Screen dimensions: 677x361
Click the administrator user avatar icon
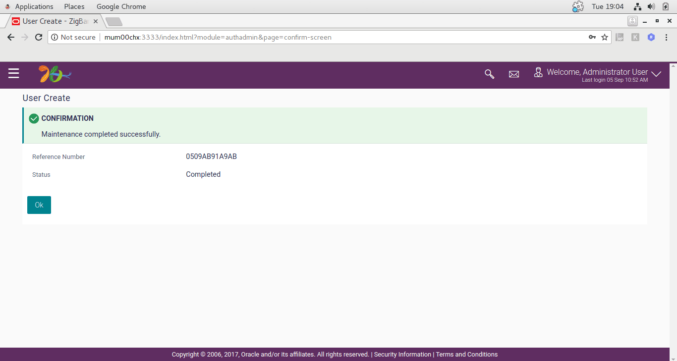[538, 72]
